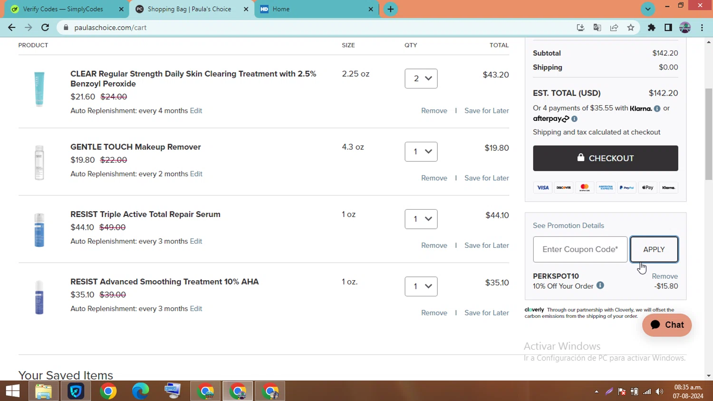Open the Chat bubble button
This screenshot has height=401, width=713.
pos(667,325)
